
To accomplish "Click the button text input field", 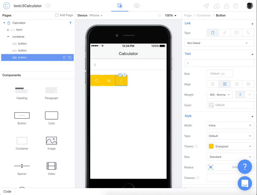I will (x=219, y=63).
